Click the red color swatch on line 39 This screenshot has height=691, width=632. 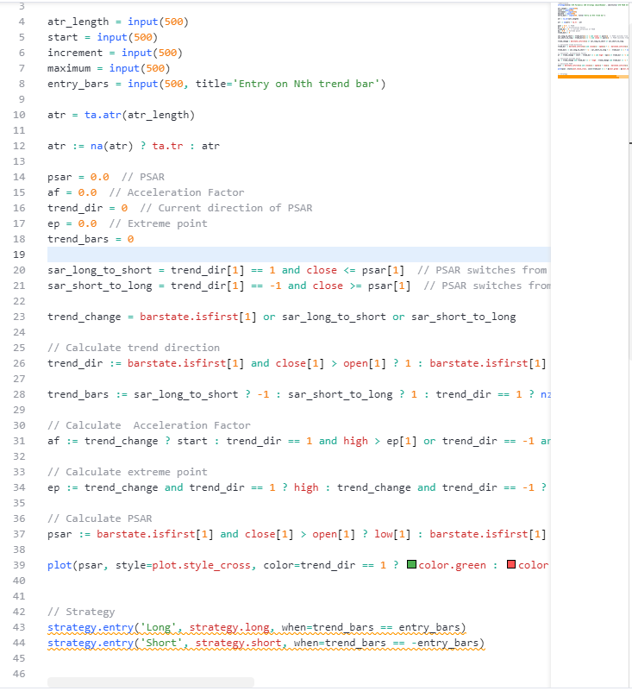pos(511,565)
